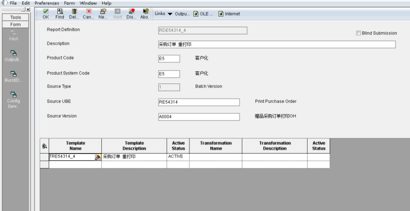Click the Tools sidebar button
Image resolution: width=410 pixels, height=211 pixels.
(16, 18)
